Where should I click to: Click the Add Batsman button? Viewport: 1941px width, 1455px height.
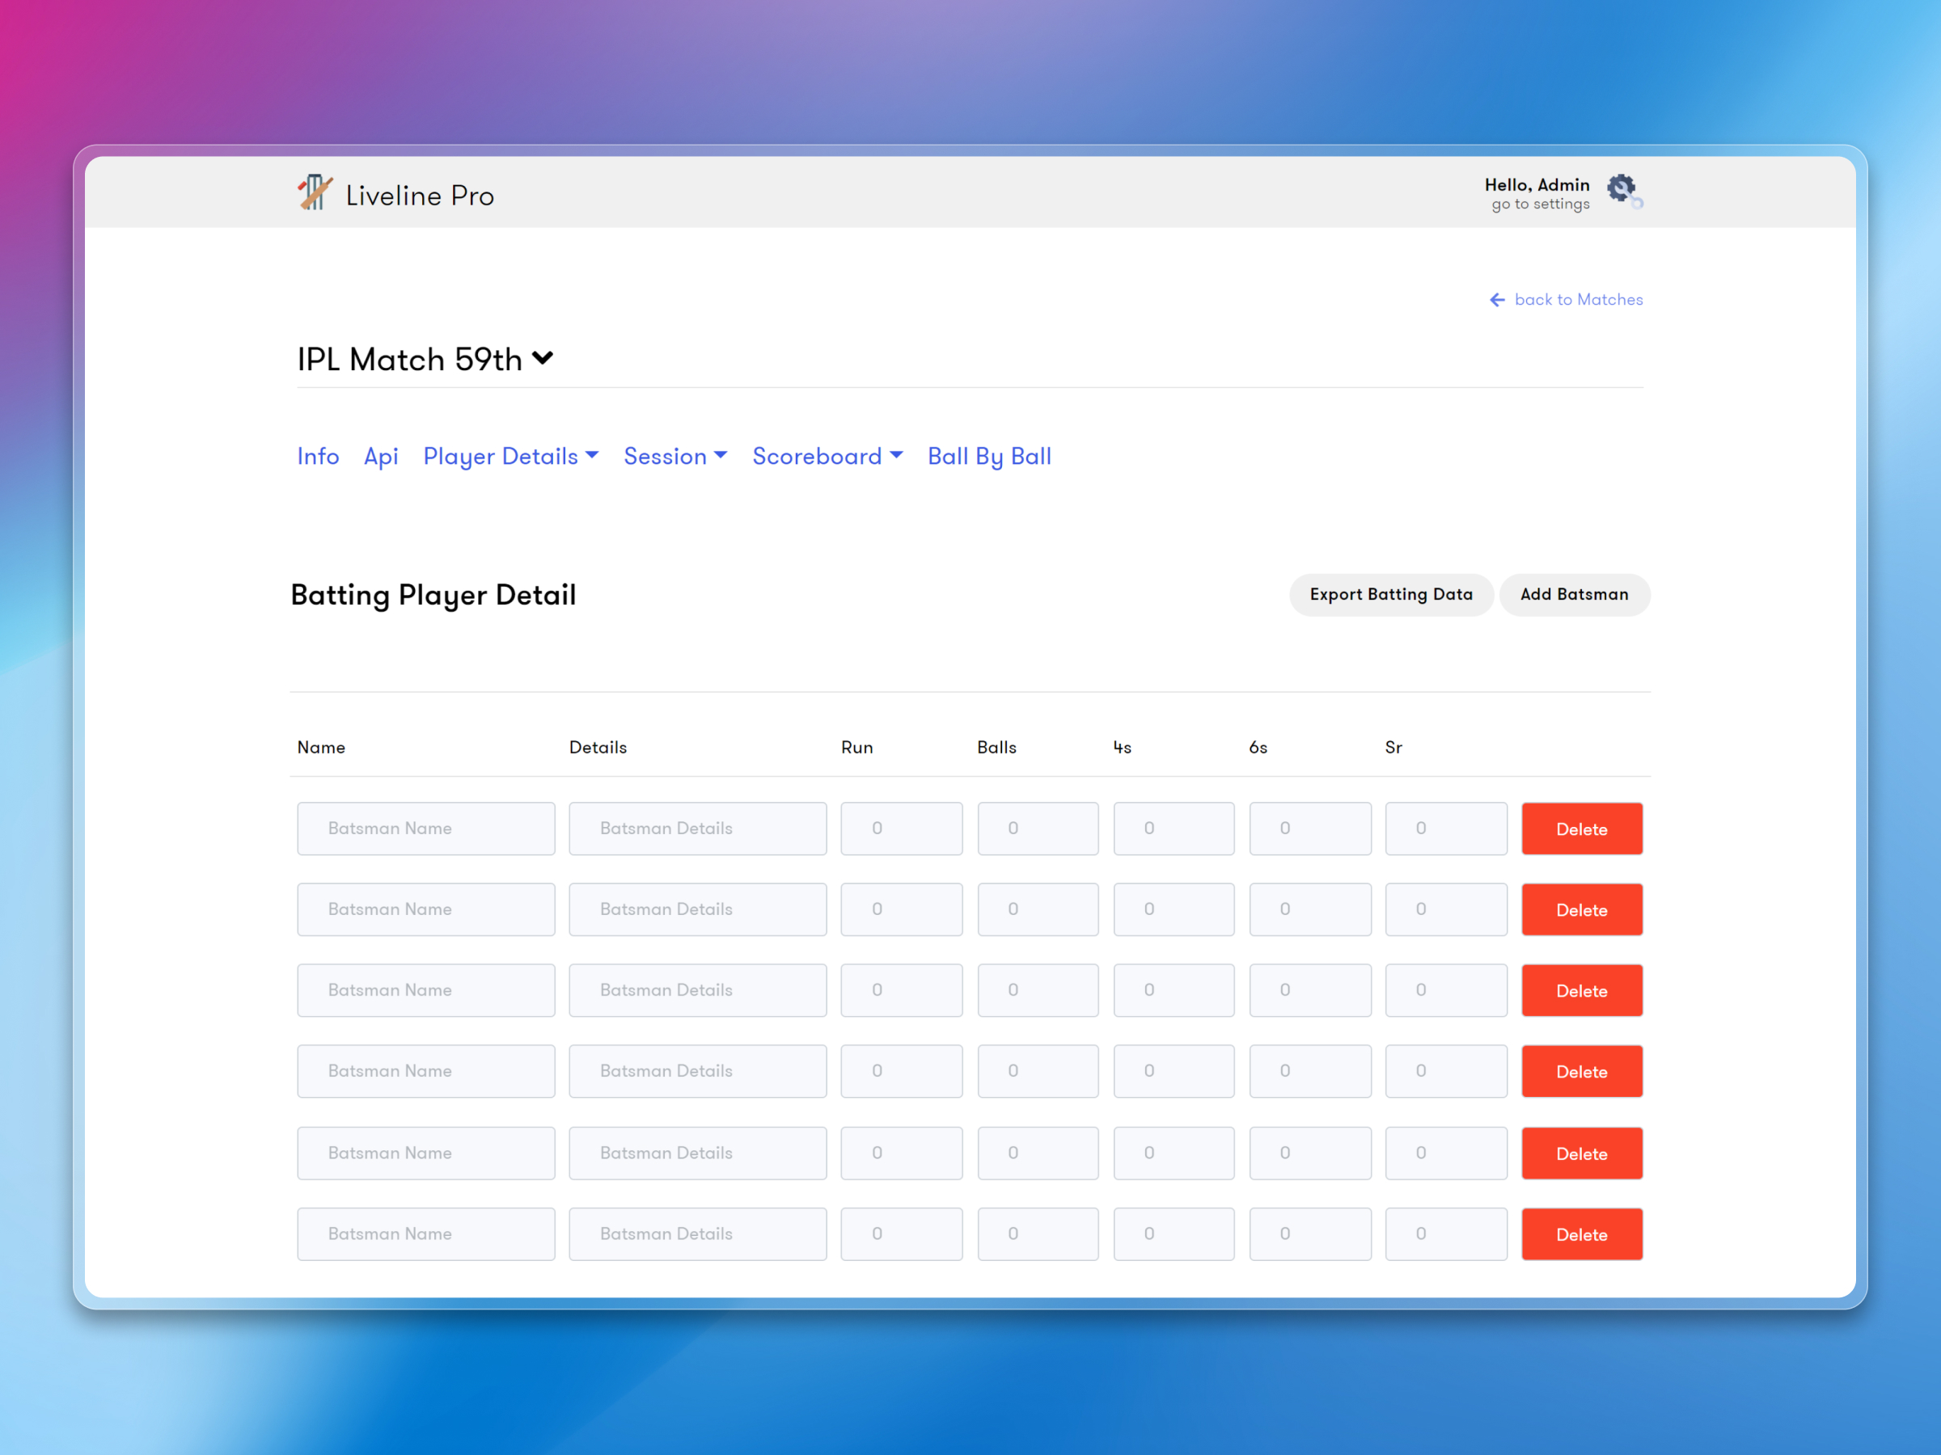point(1575,595)
